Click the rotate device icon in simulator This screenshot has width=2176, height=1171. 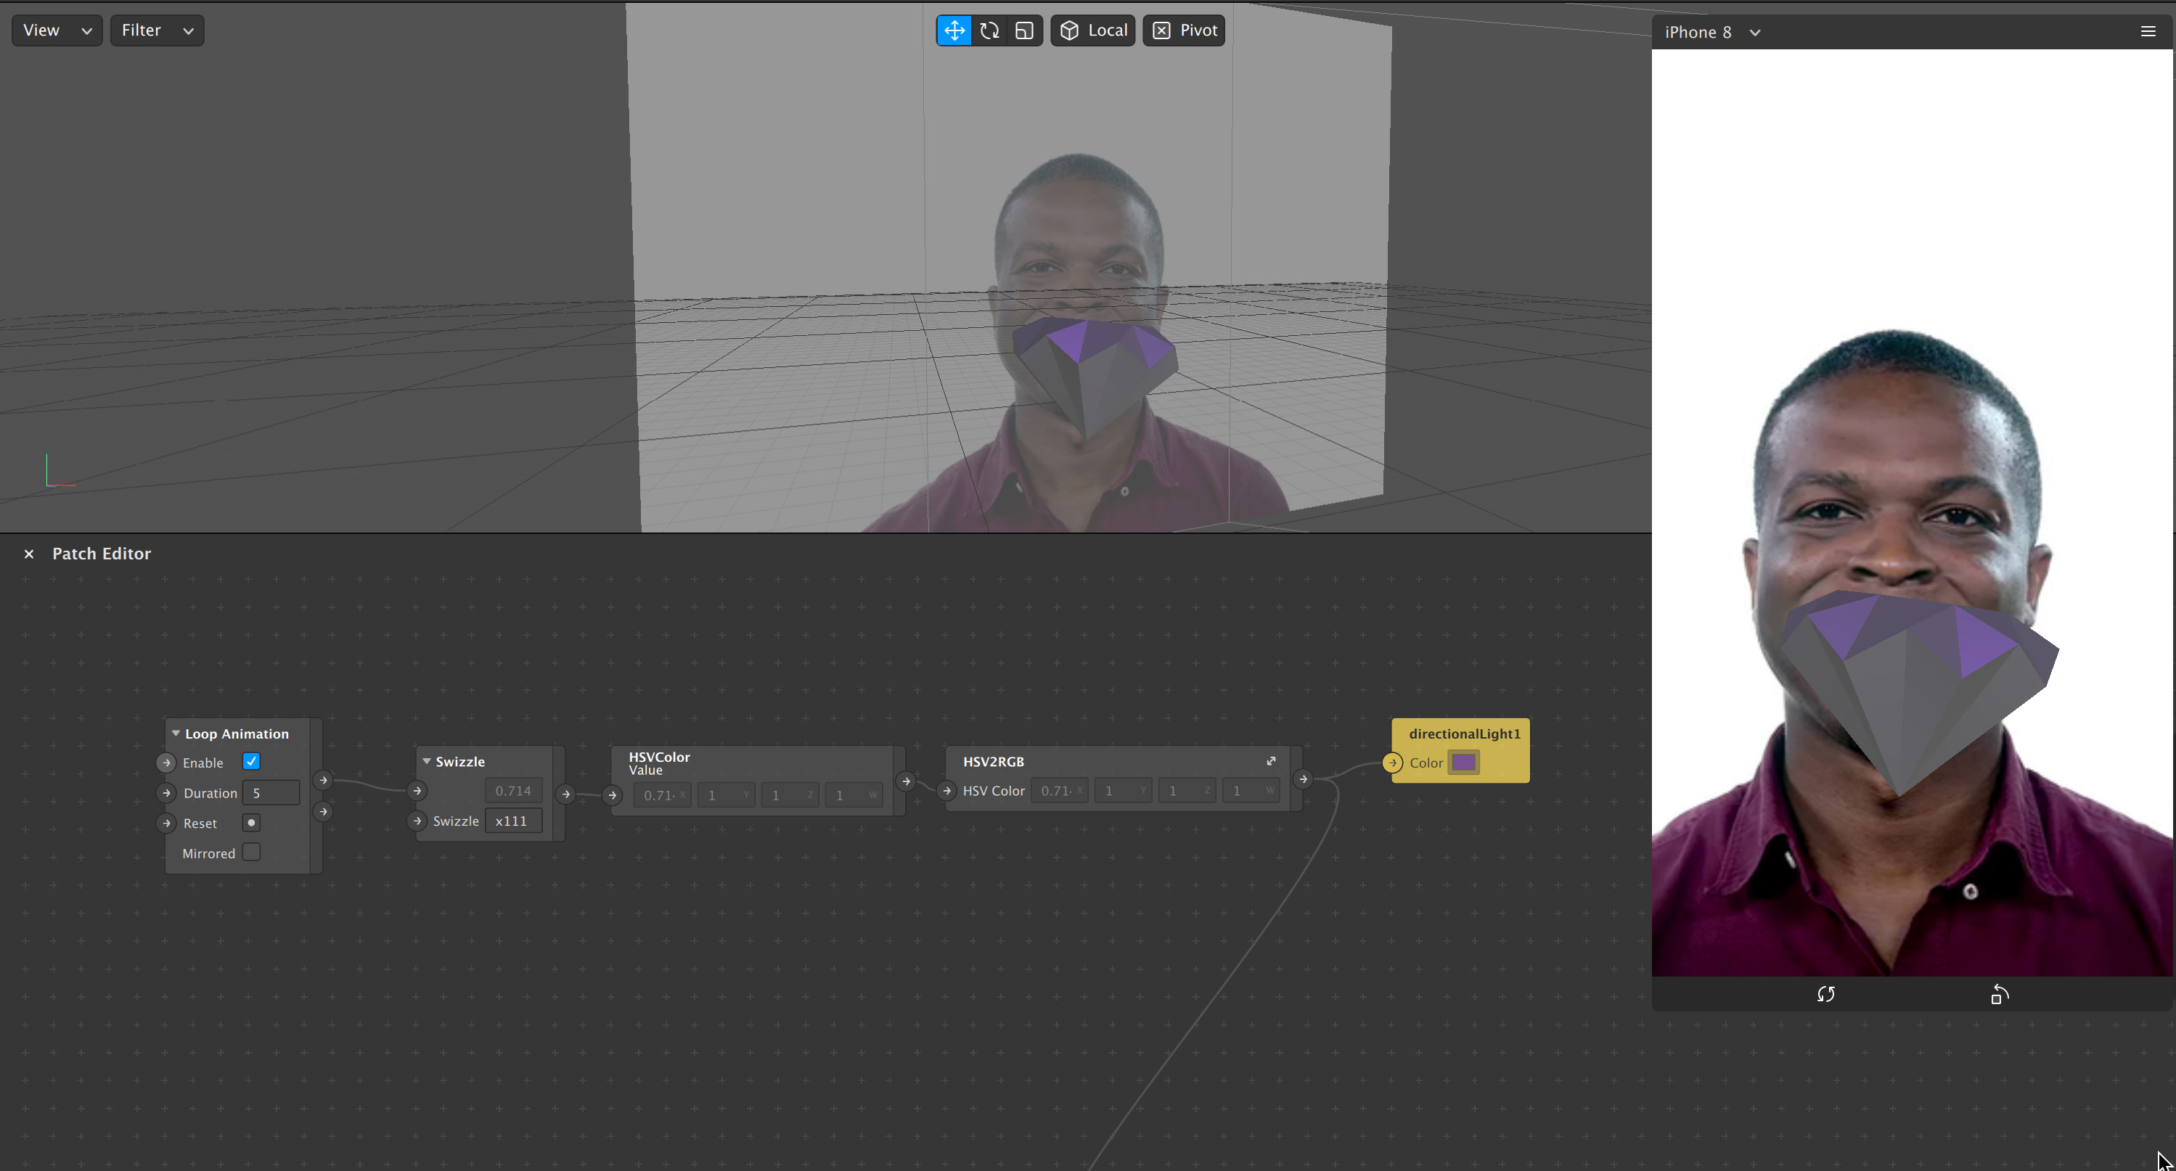click(2000, 995)
